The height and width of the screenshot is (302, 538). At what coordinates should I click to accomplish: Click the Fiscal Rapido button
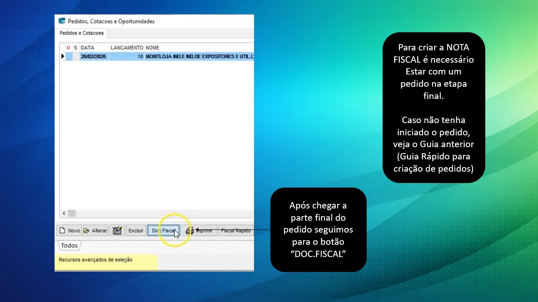(235, 231)
